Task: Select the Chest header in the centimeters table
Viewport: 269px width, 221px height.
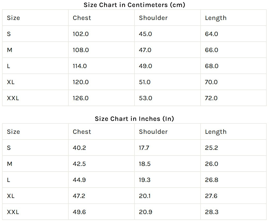Action: (x=82, y=18)
